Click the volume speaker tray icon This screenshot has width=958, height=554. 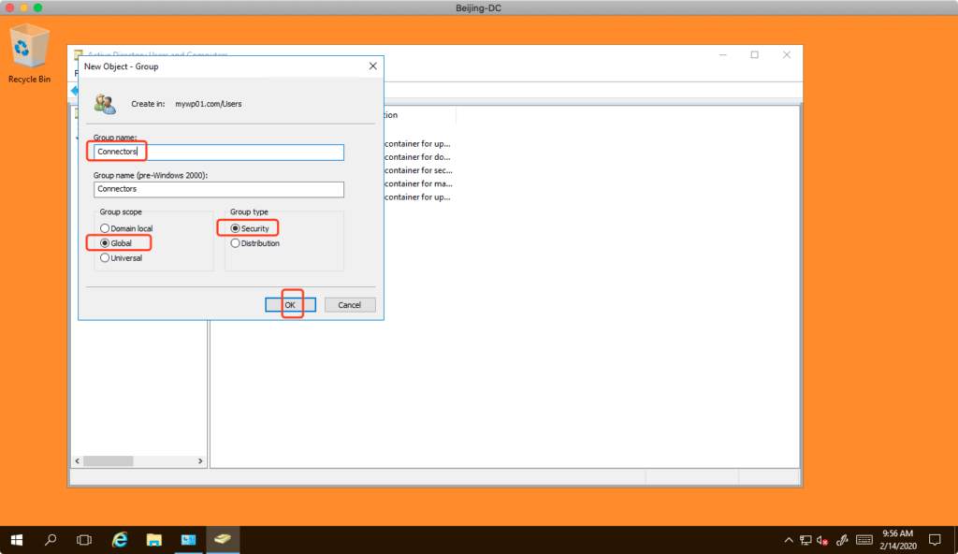(821, 540)
